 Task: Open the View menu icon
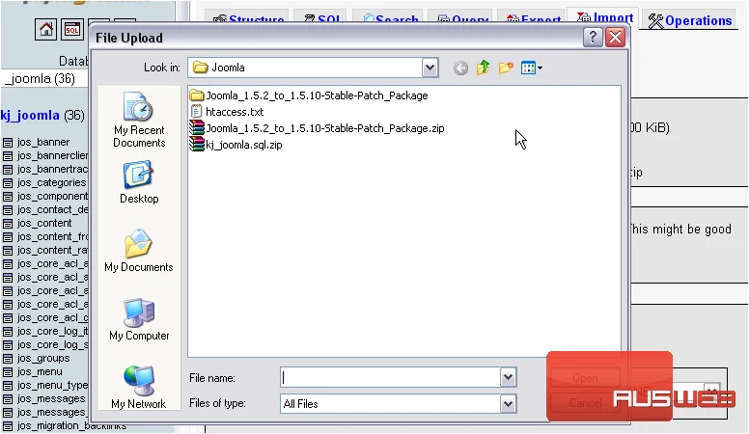(x=532, y=68)
